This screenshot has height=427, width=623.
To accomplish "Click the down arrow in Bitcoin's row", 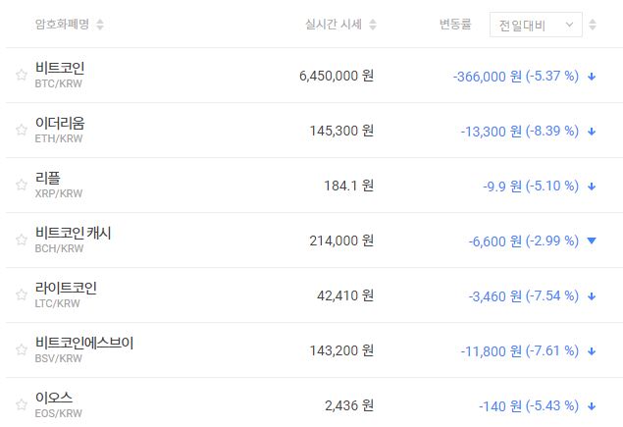I will click(592, 76).
